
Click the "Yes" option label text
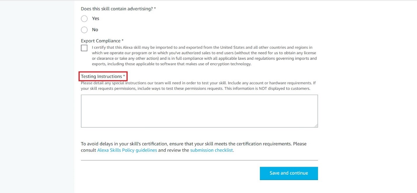pos(95,19)
